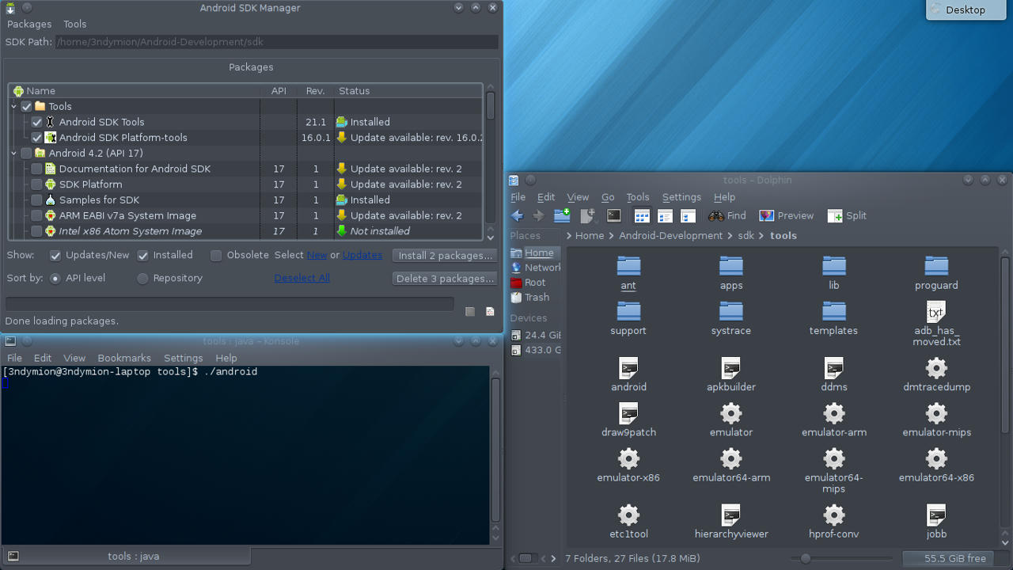Select the etc1tool executable icon
The height and width of the screenshot is (570, 1013).
[628, 515]
